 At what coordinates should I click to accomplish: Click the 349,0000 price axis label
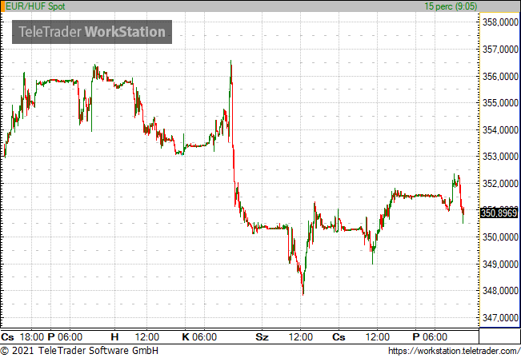pyautogui.click(x=500, y=265)
